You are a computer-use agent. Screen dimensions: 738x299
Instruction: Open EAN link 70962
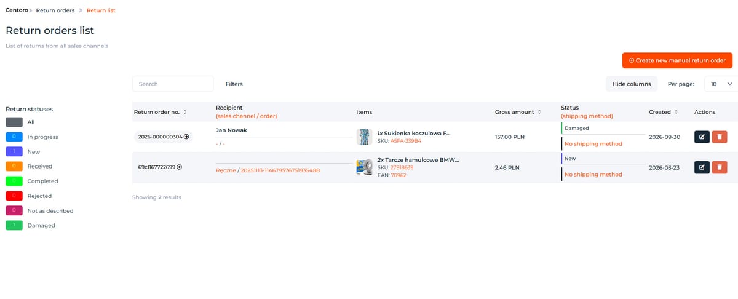pyautogui.click(x=399, y=175)
